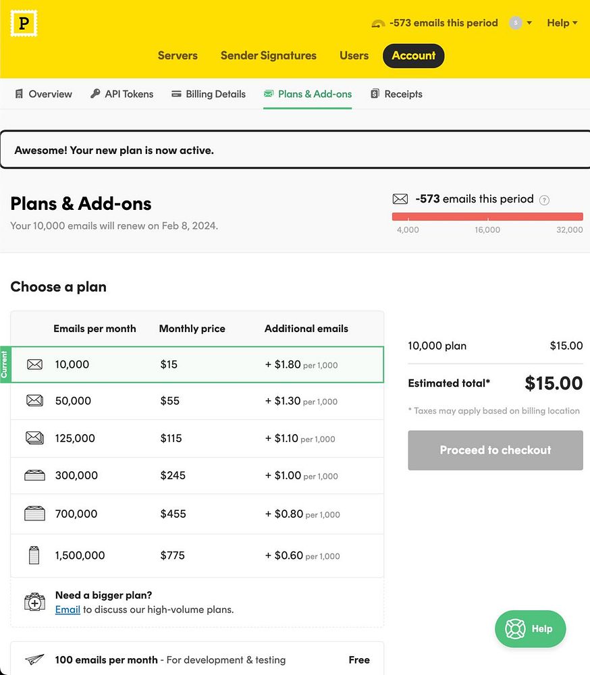This screenshot has height=675, width=590.
Task: Choose the 1,500,000 emails plan
Action: coord(197,556)
